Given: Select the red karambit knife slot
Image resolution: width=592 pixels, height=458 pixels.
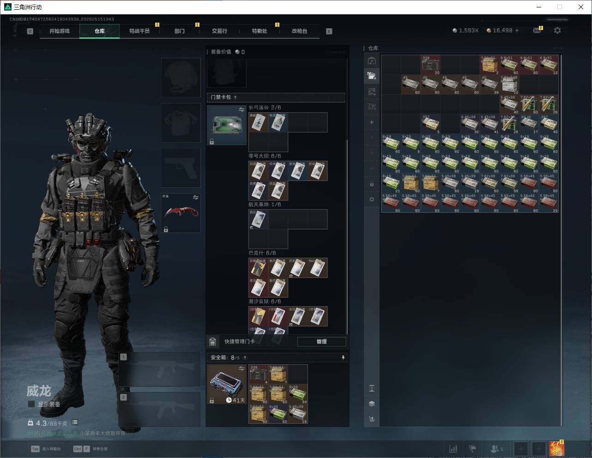Looking at the screenshot, I should 181,213.
